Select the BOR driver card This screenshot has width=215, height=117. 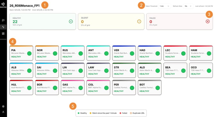click(x=47, y=87)
